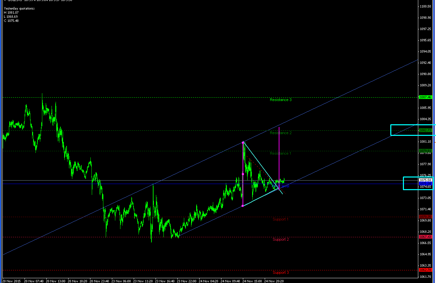Viewport: 436px width, 283px height.
Task: Select the Support 2 label
Action: 280,239
